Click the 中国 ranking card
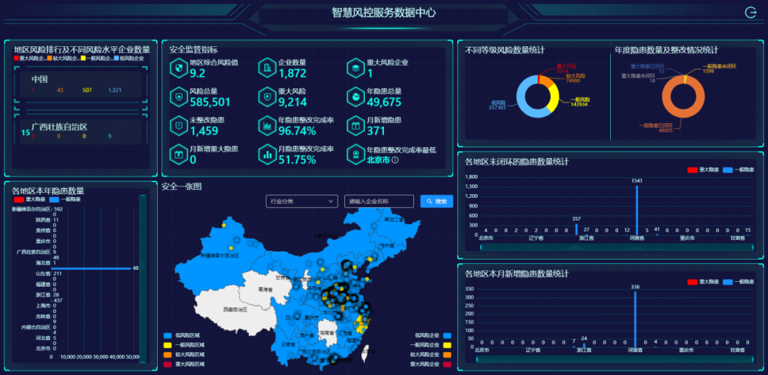The image size is (768, 375). click(81, 85)
